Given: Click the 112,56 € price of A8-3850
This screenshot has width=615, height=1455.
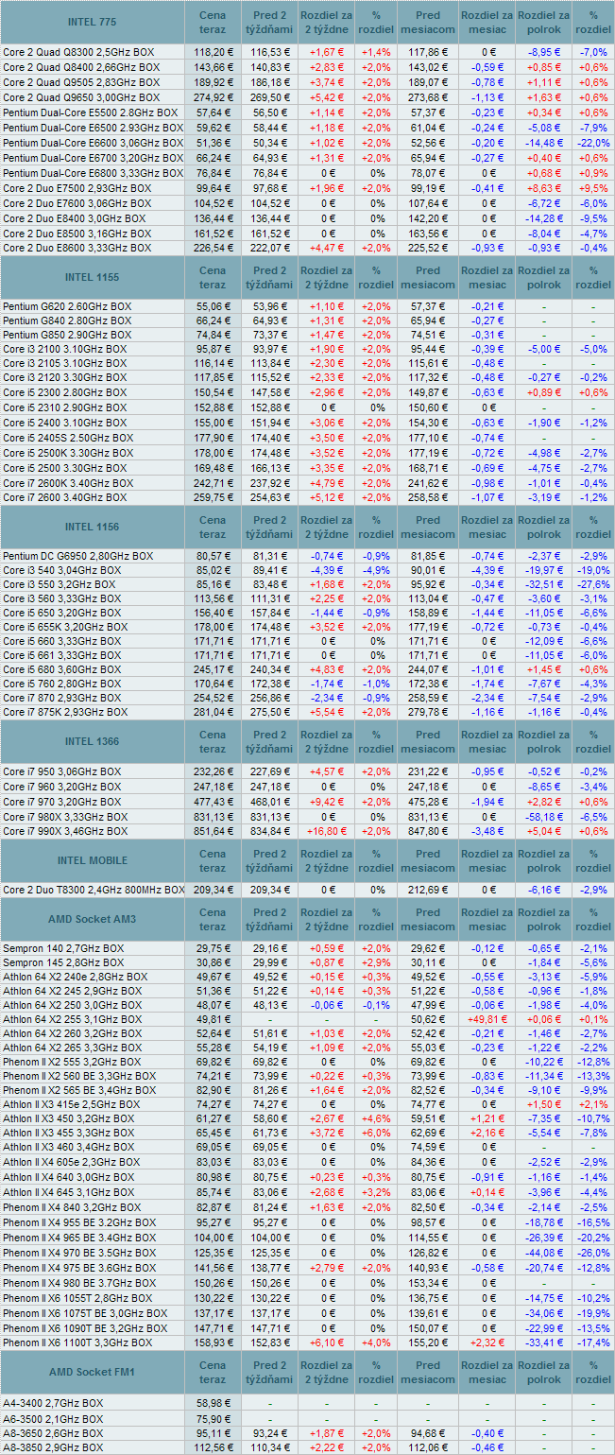Looking at the screenshot, I should [x=214, y=1447].
